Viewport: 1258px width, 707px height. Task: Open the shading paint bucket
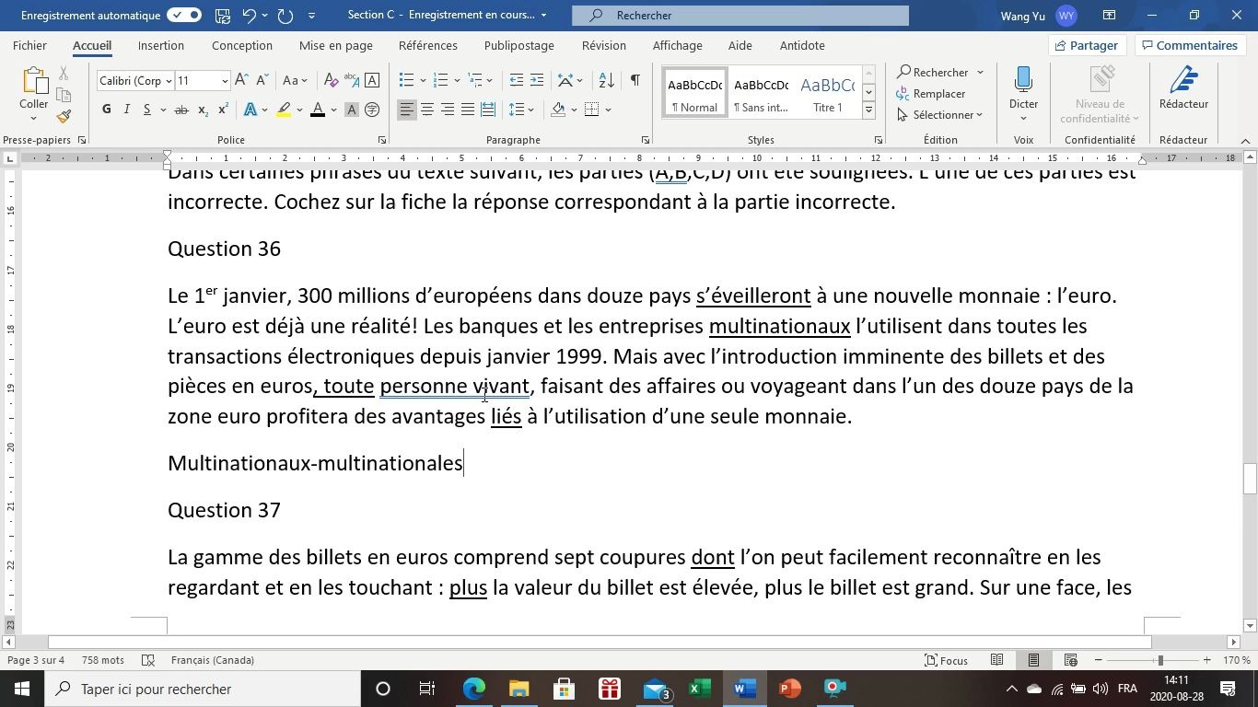coord(558,110)
